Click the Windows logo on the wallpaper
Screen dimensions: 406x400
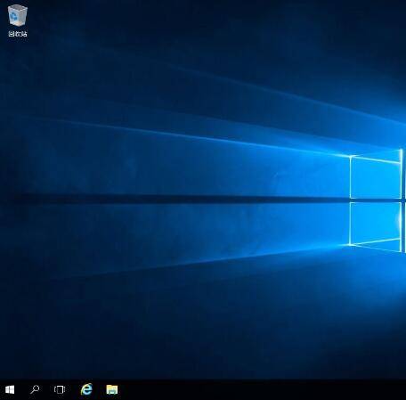(x=378, y=200)
